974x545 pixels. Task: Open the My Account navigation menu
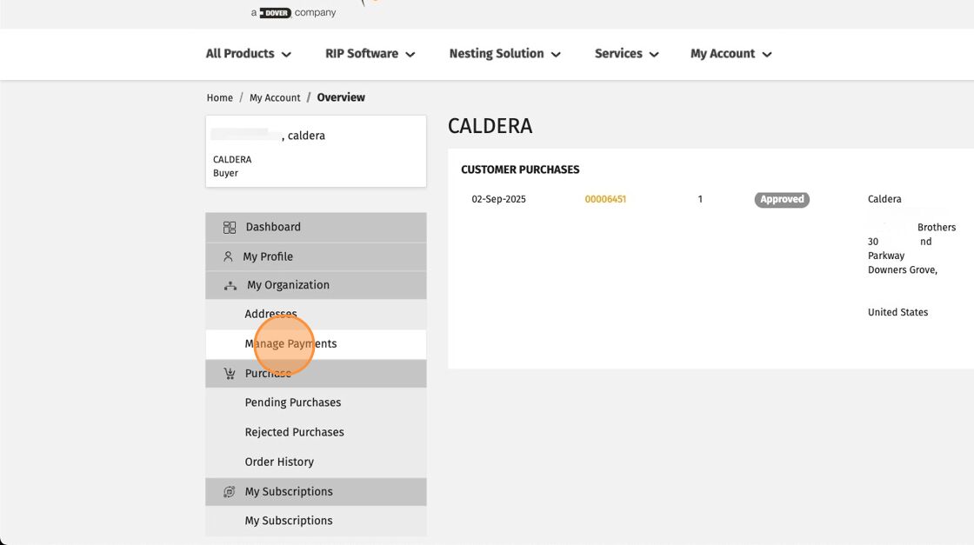[731, 54]
